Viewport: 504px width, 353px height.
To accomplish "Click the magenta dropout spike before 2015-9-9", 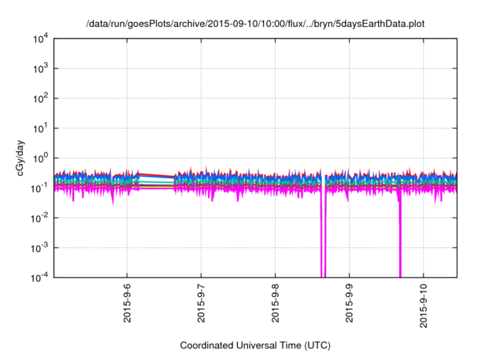I will click(324, 235).
